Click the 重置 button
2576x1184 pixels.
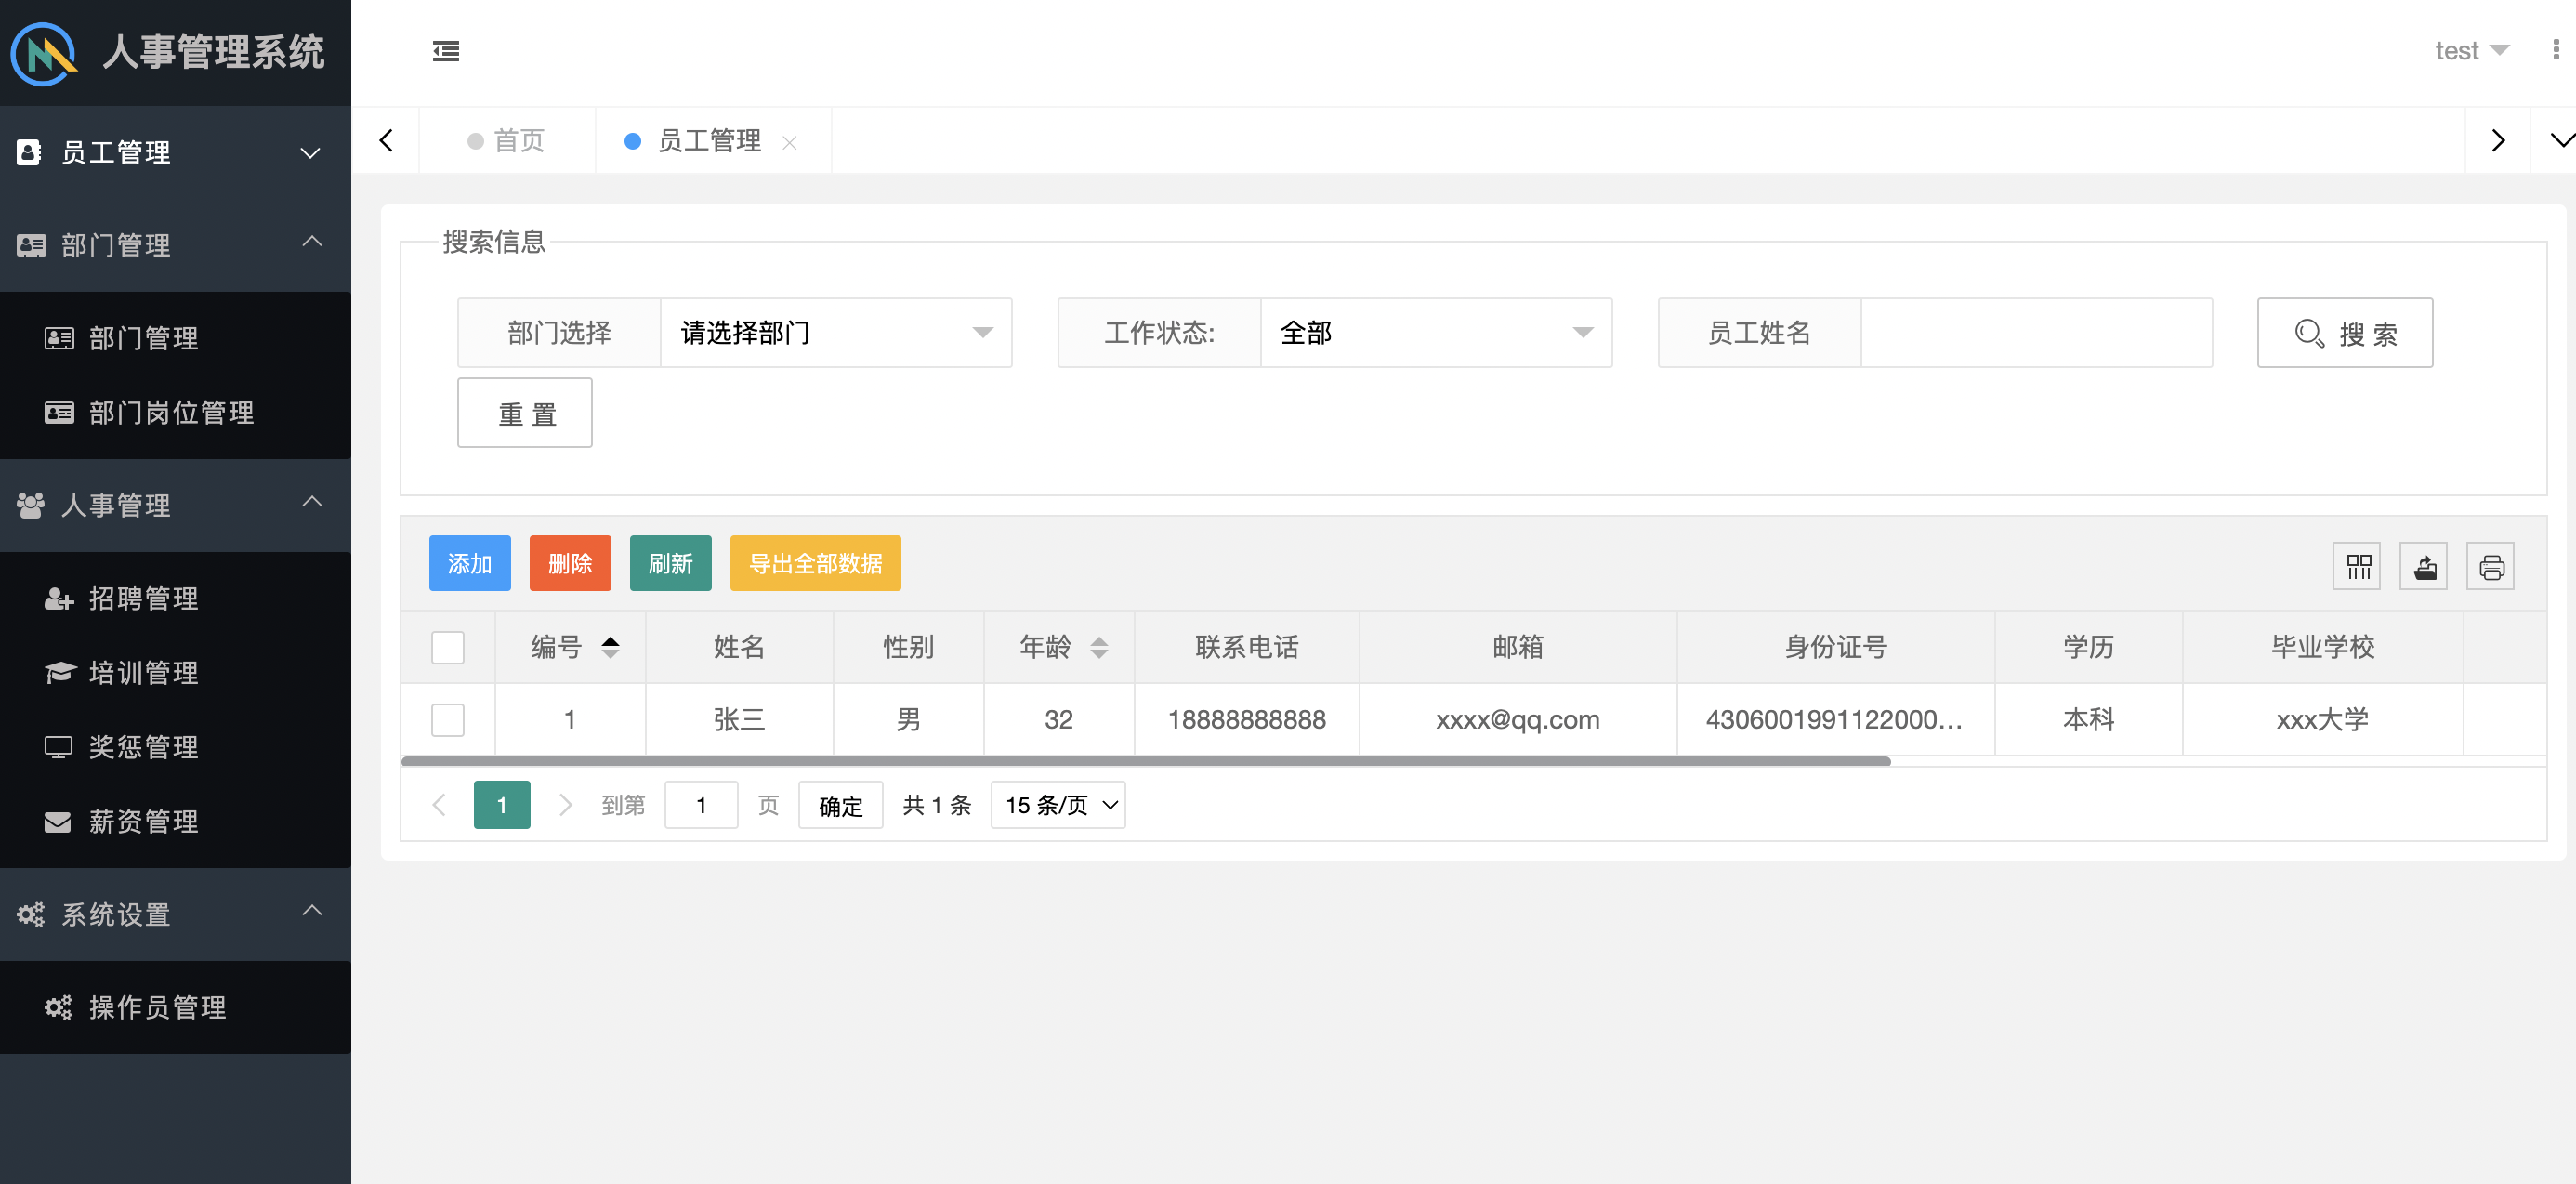click(x=525, y=413)
